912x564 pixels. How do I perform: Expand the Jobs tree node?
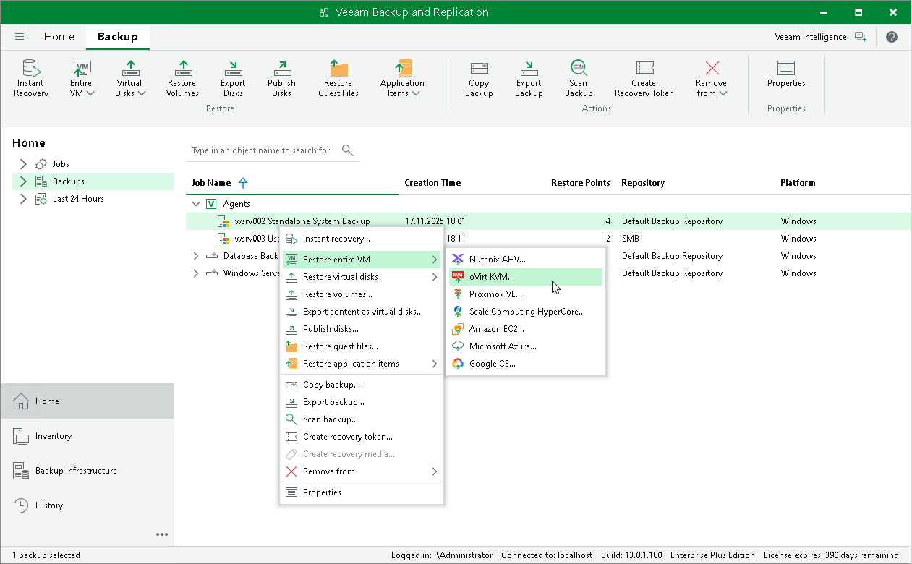[23, 164]
